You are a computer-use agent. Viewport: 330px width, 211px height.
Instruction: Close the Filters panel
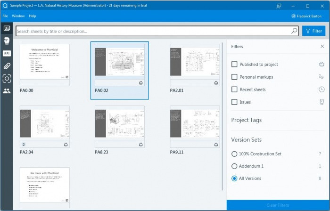(322, 46)
